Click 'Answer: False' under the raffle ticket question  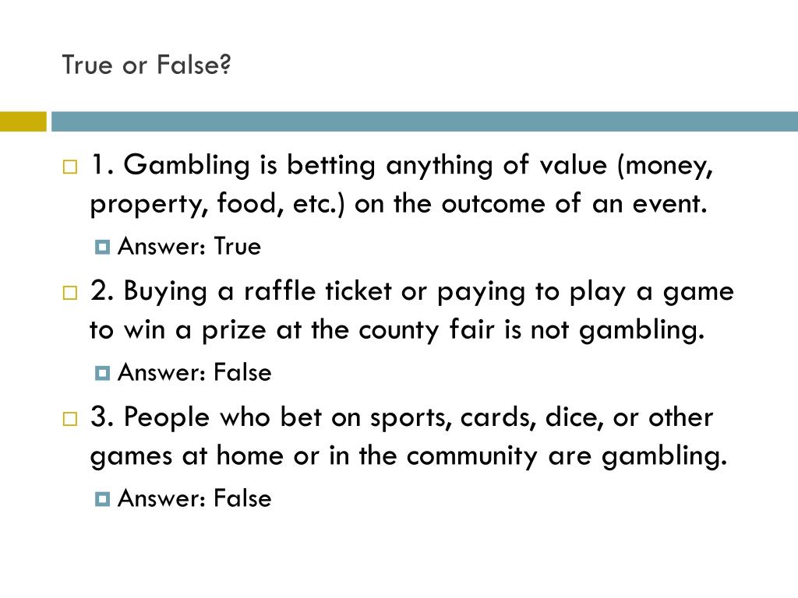(x=194, y=373)
